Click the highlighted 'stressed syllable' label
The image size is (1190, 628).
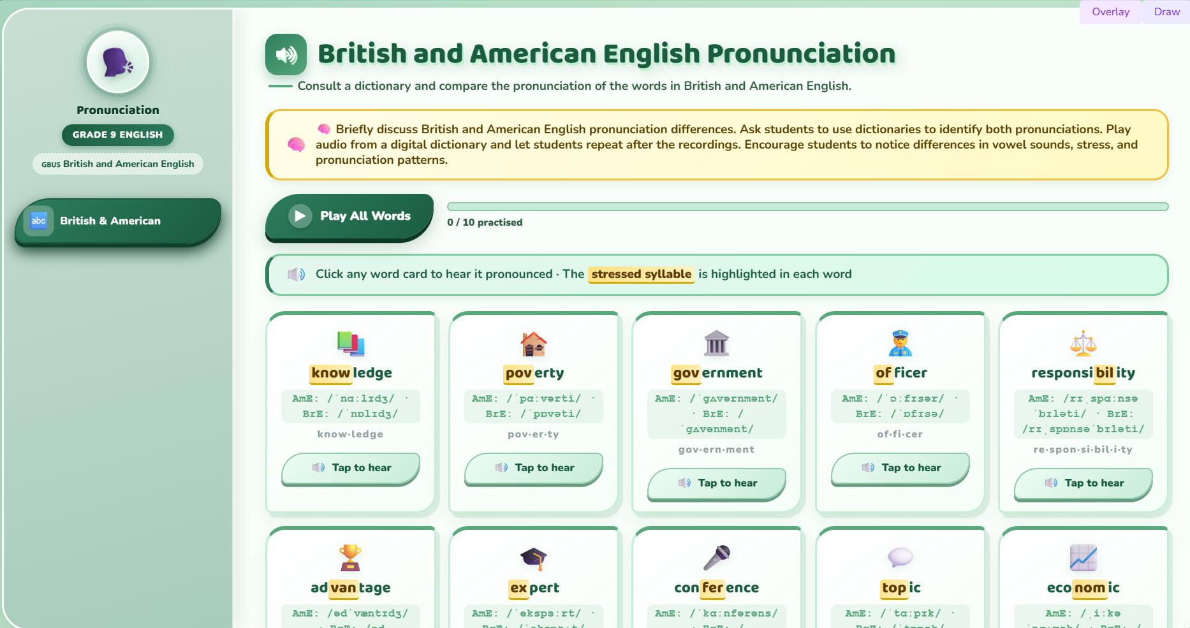pyautogui.click(x=641, y=274)
